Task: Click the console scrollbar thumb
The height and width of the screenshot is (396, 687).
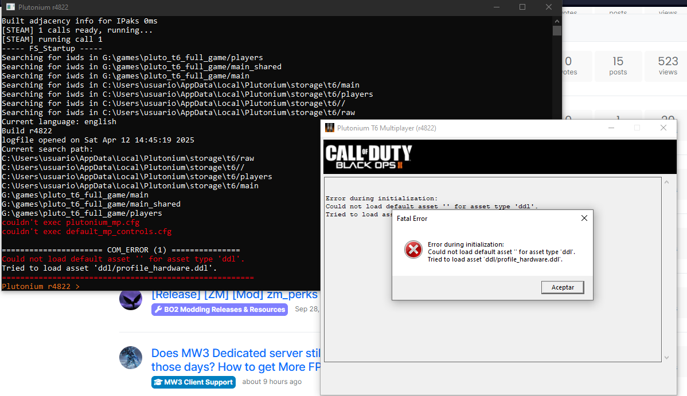Action: click(x=557, y=30)
